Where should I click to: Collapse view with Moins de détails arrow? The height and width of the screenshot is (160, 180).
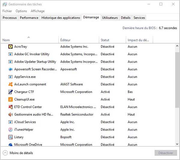[x=5, y=153]
